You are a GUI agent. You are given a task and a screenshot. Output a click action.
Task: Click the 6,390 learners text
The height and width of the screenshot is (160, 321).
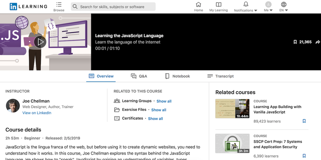(x=266, y=156)
